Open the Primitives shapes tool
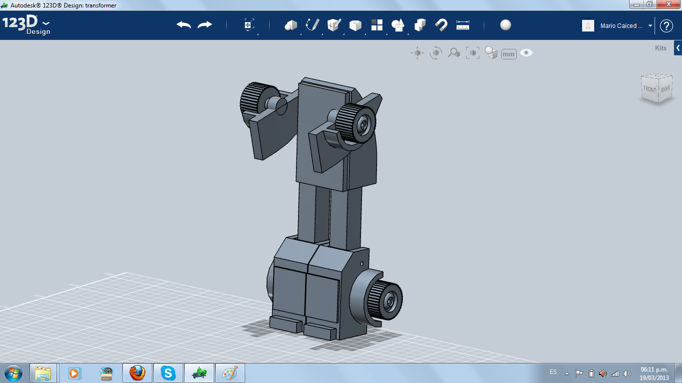 coord(291,25)
